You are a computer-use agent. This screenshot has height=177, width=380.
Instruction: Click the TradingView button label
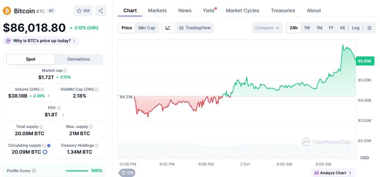198,28
